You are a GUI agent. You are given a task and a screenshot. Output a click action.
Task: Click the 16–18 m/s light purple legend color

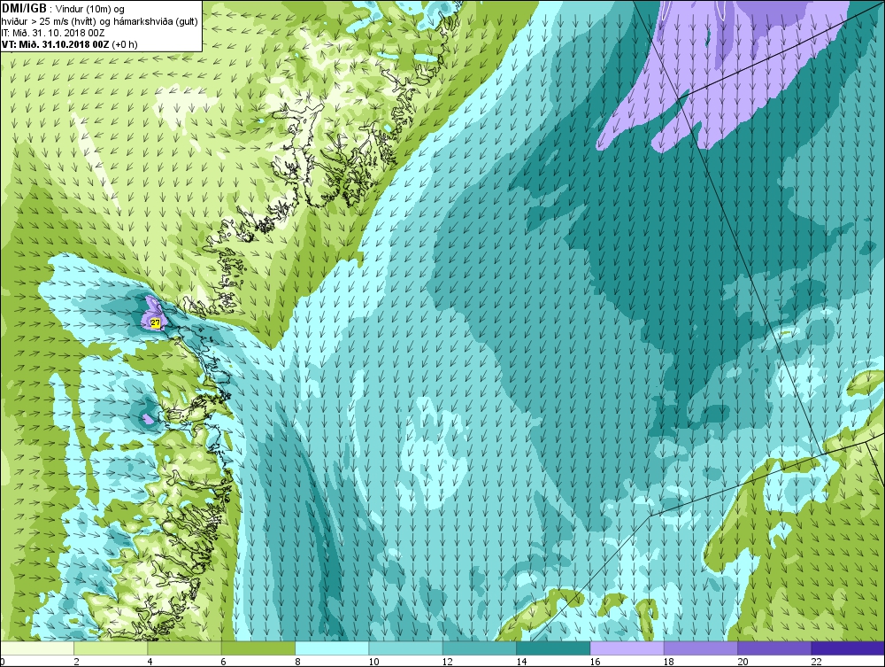tap(627, 648)
